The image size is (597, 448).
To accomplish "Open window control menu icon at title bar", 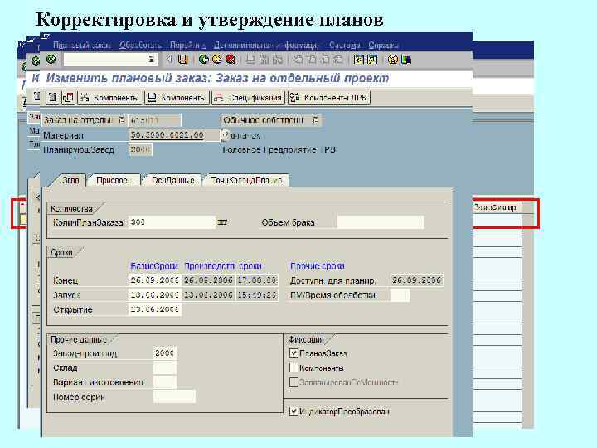I will pos(46,37).
